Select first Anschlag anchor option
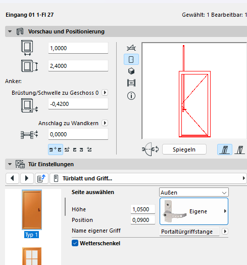 point(56,149)
